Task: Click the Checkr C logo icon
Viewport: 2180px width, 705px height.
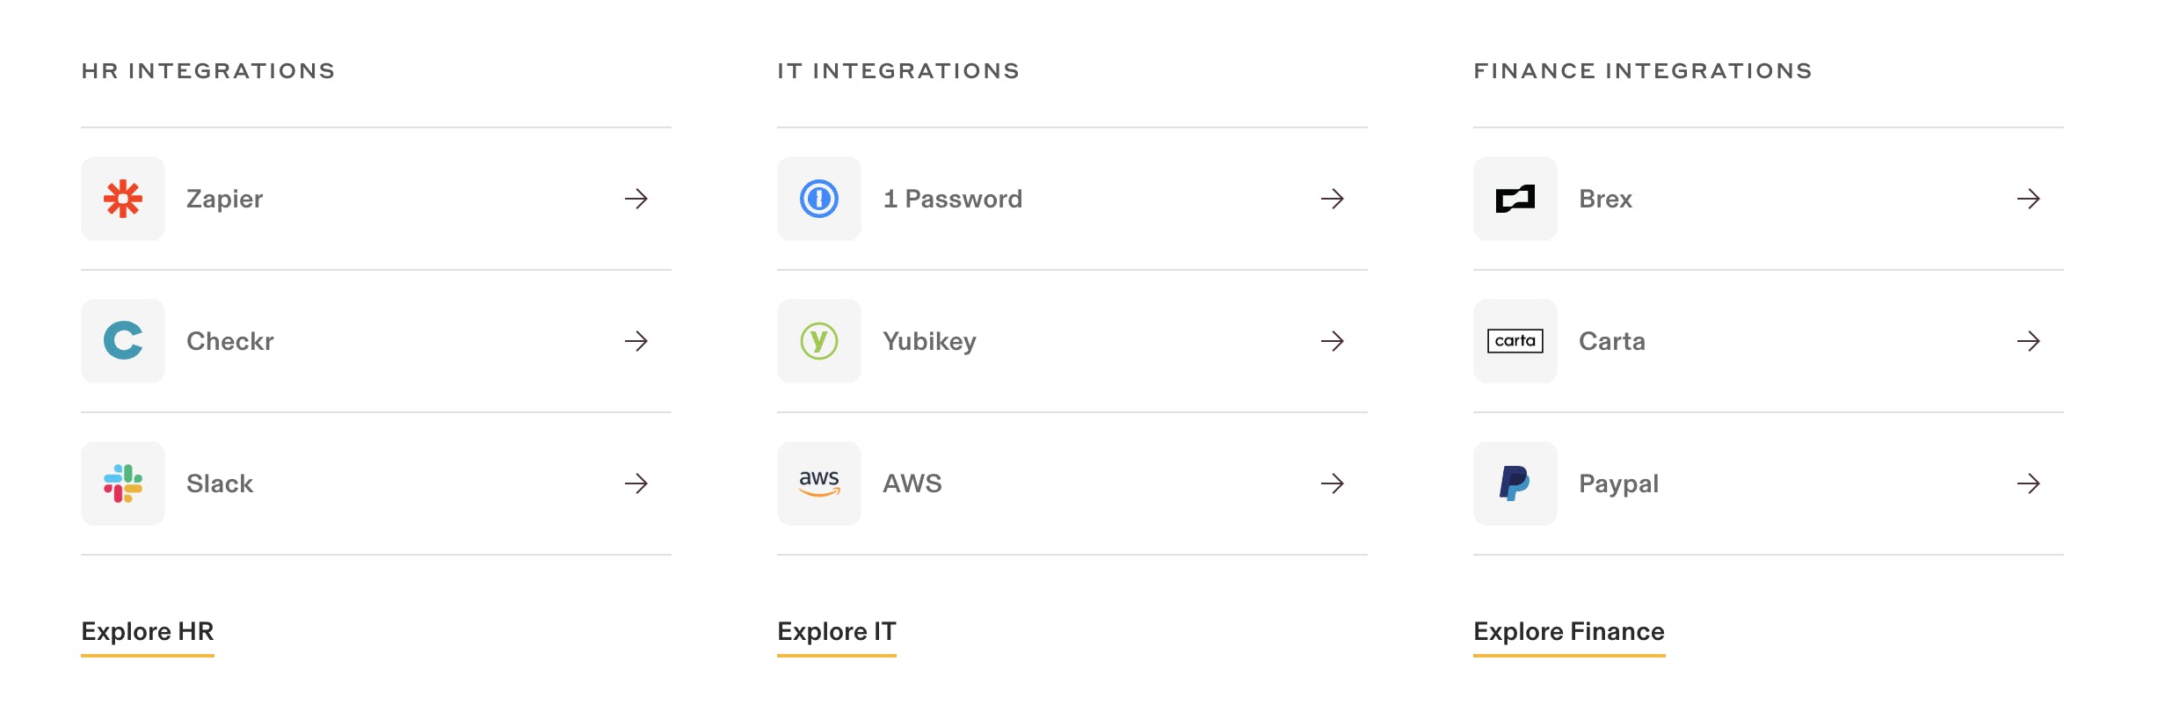Action: pyautogui.click(x=123, y=341)
